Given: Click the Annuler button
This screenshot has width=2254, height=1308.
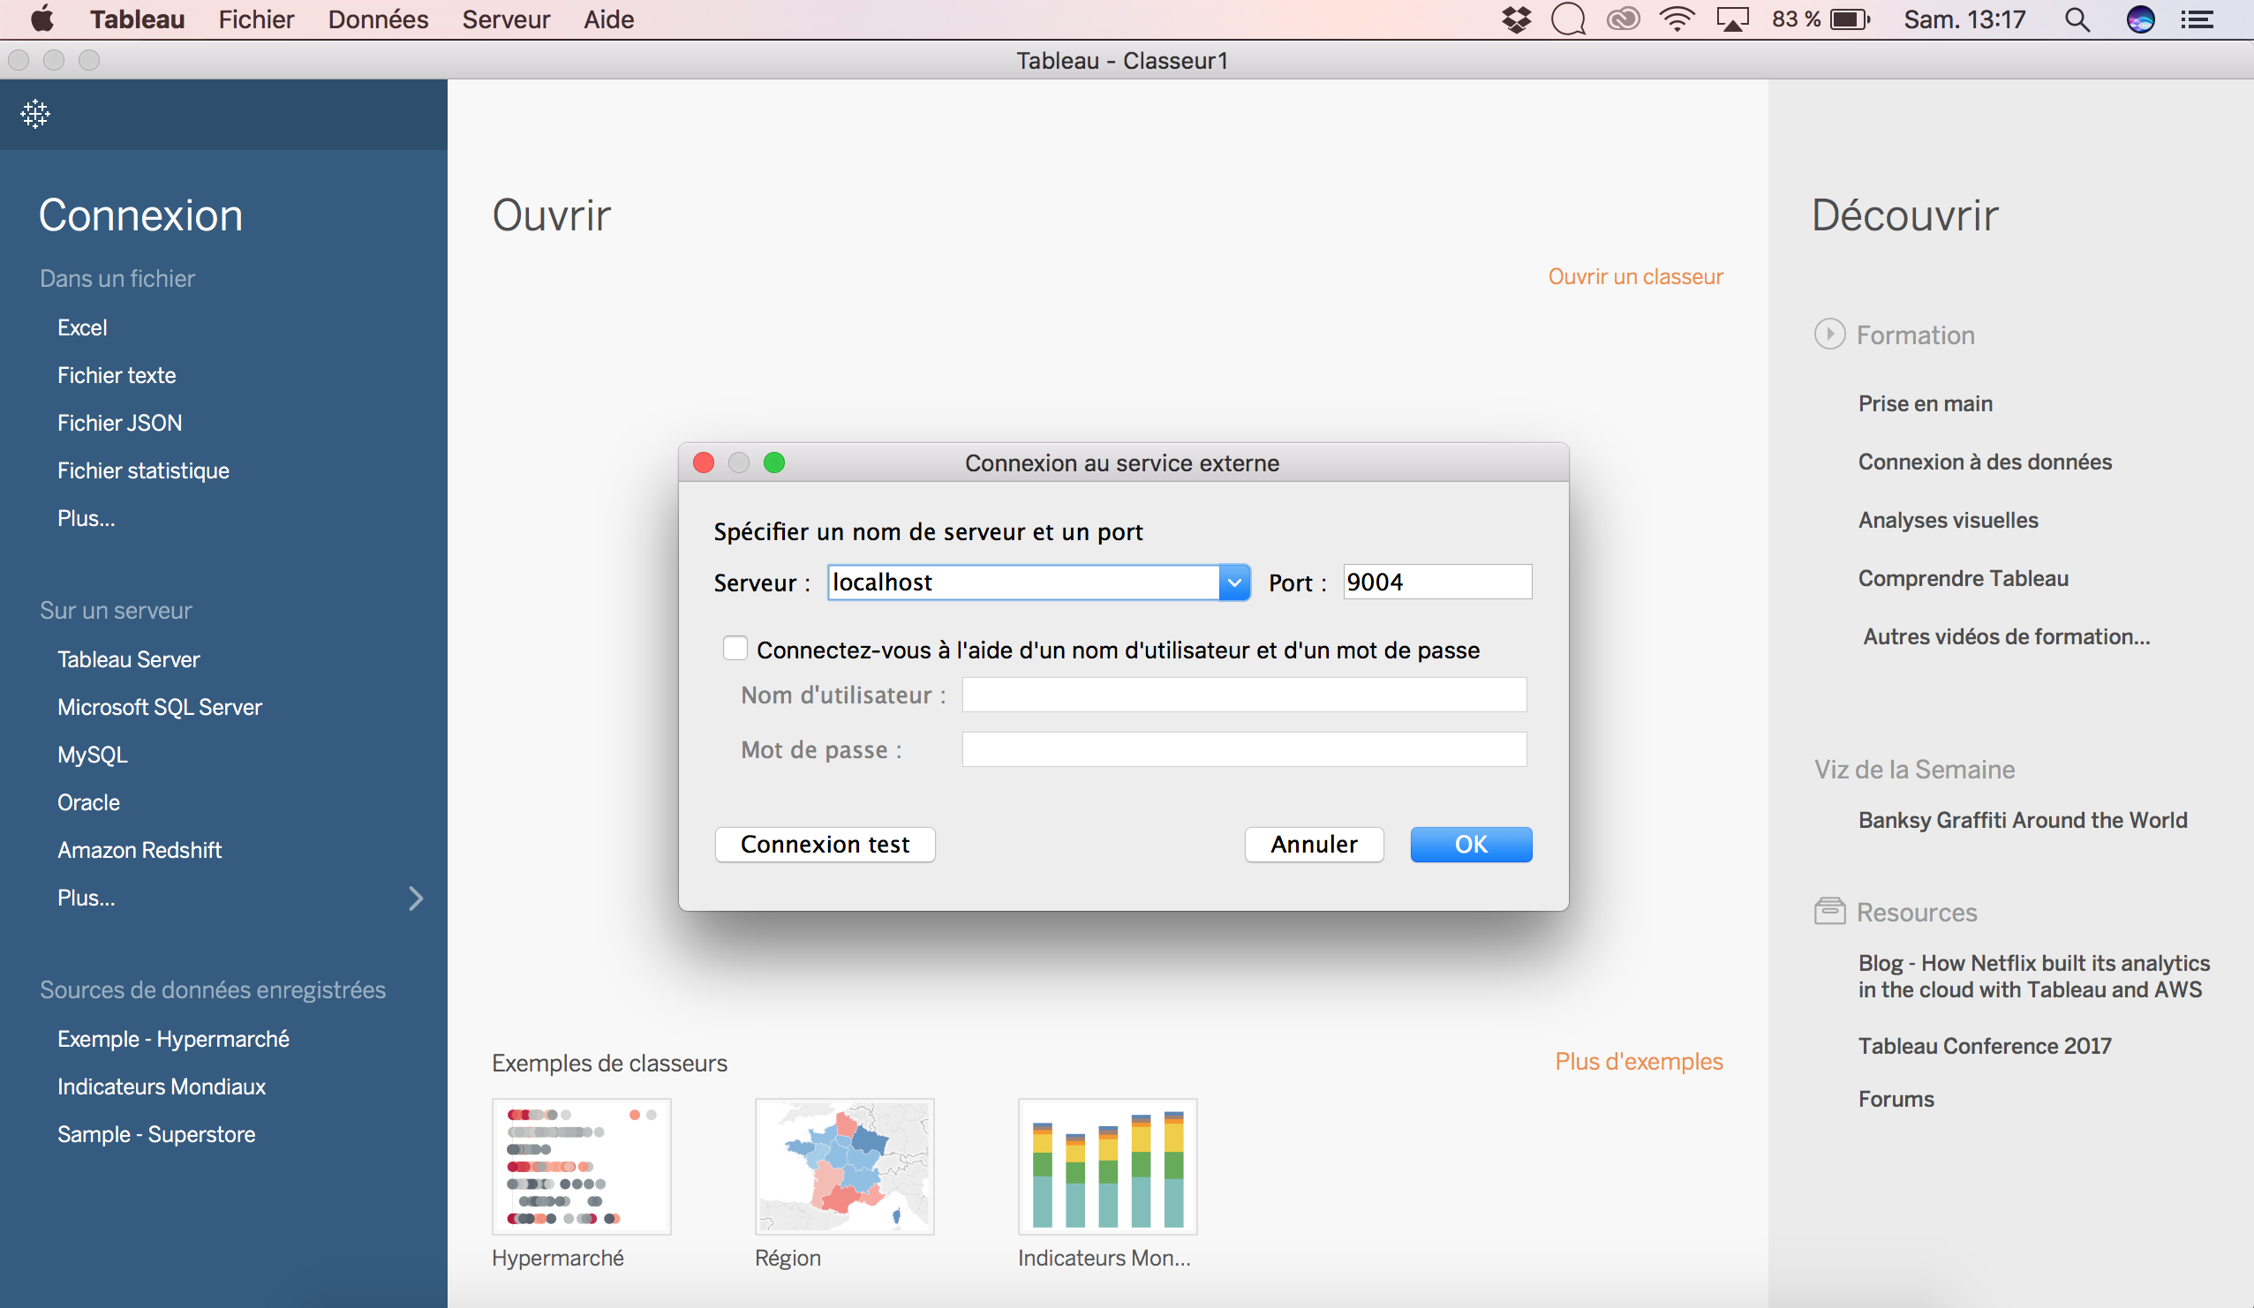Looking at the screenshot, I should tap(1313, 844).
